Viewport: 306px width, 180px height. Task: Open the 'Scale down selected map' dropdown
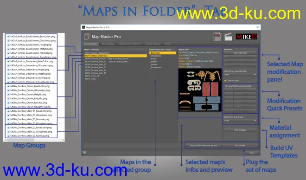pyautogui.click(x=240, y=75)
